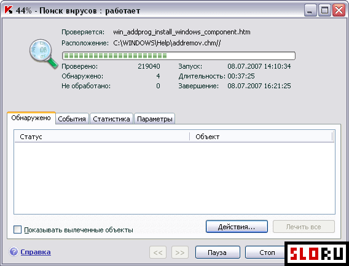Select the Параметры tab

155,119
